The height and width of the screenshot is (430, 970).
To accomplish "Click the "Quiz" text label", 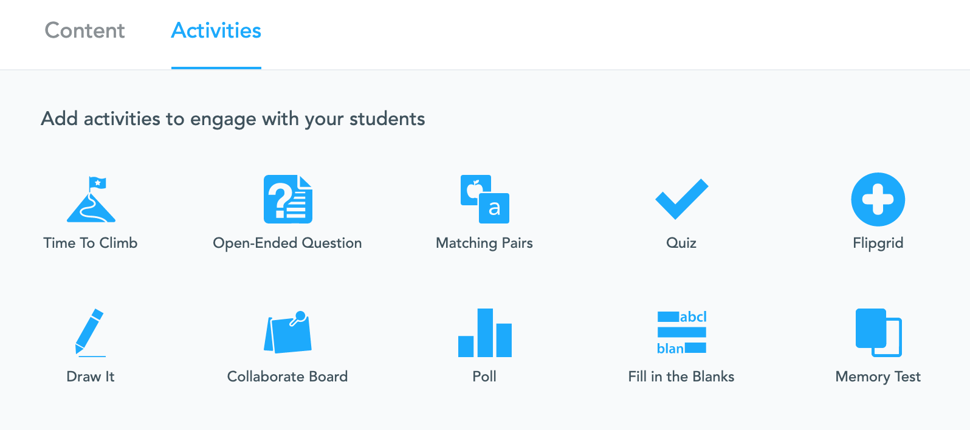I will click(681, 243).
